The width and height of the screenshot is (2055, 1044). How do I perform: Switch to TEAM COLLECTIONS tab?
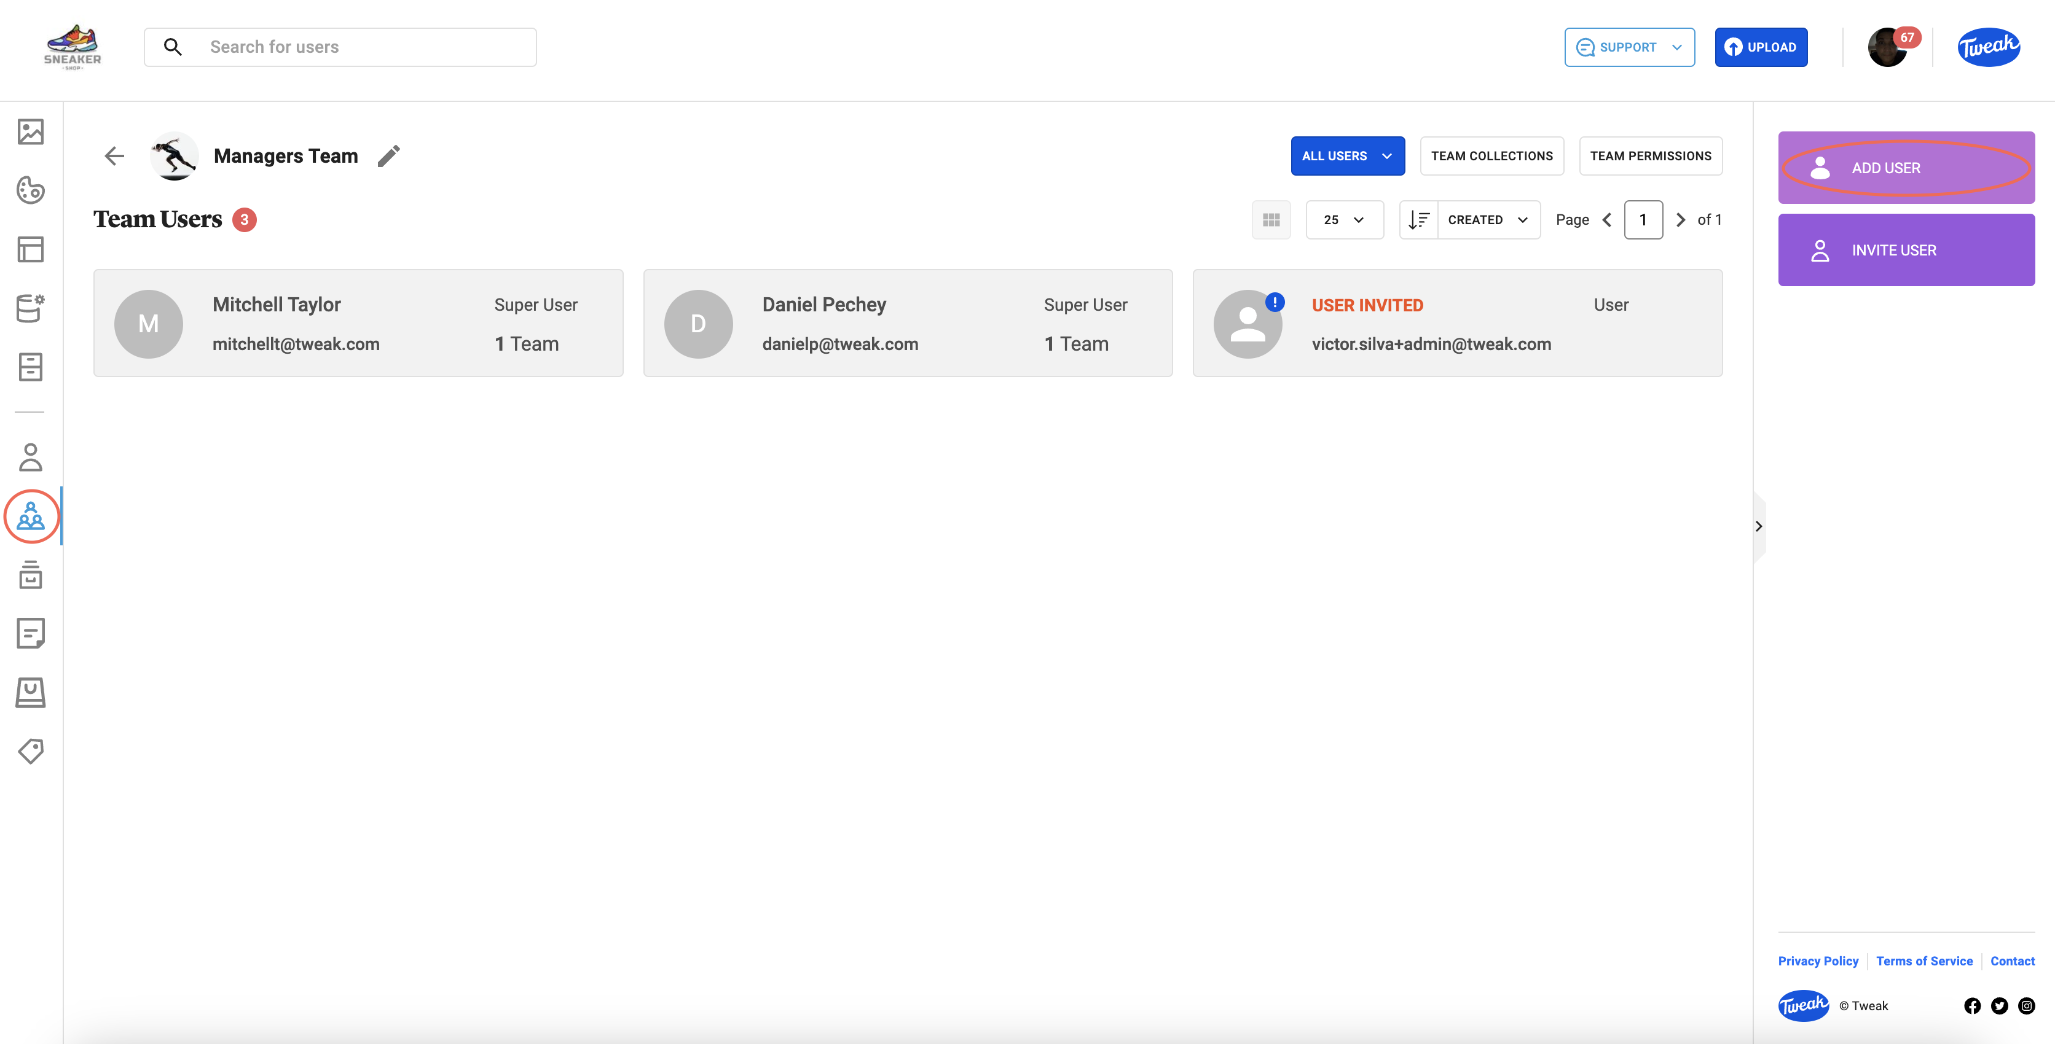(1491, 156)
